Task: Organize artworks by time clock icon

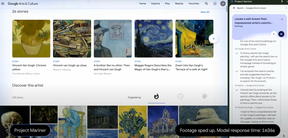Action: point(181,96)
